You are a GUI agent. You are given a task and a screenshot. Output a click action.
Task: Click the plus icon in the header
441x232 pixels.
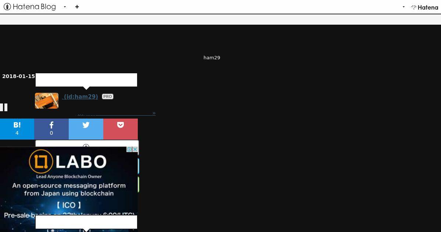click(77, 7)
